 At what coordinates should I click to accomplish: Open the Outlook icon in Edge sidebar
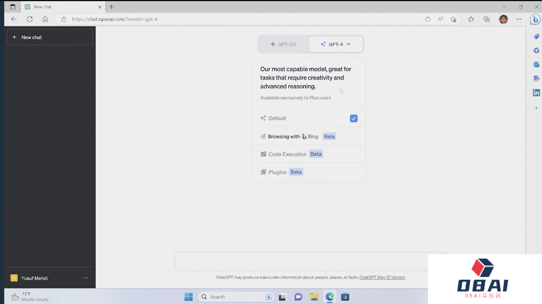536,65
